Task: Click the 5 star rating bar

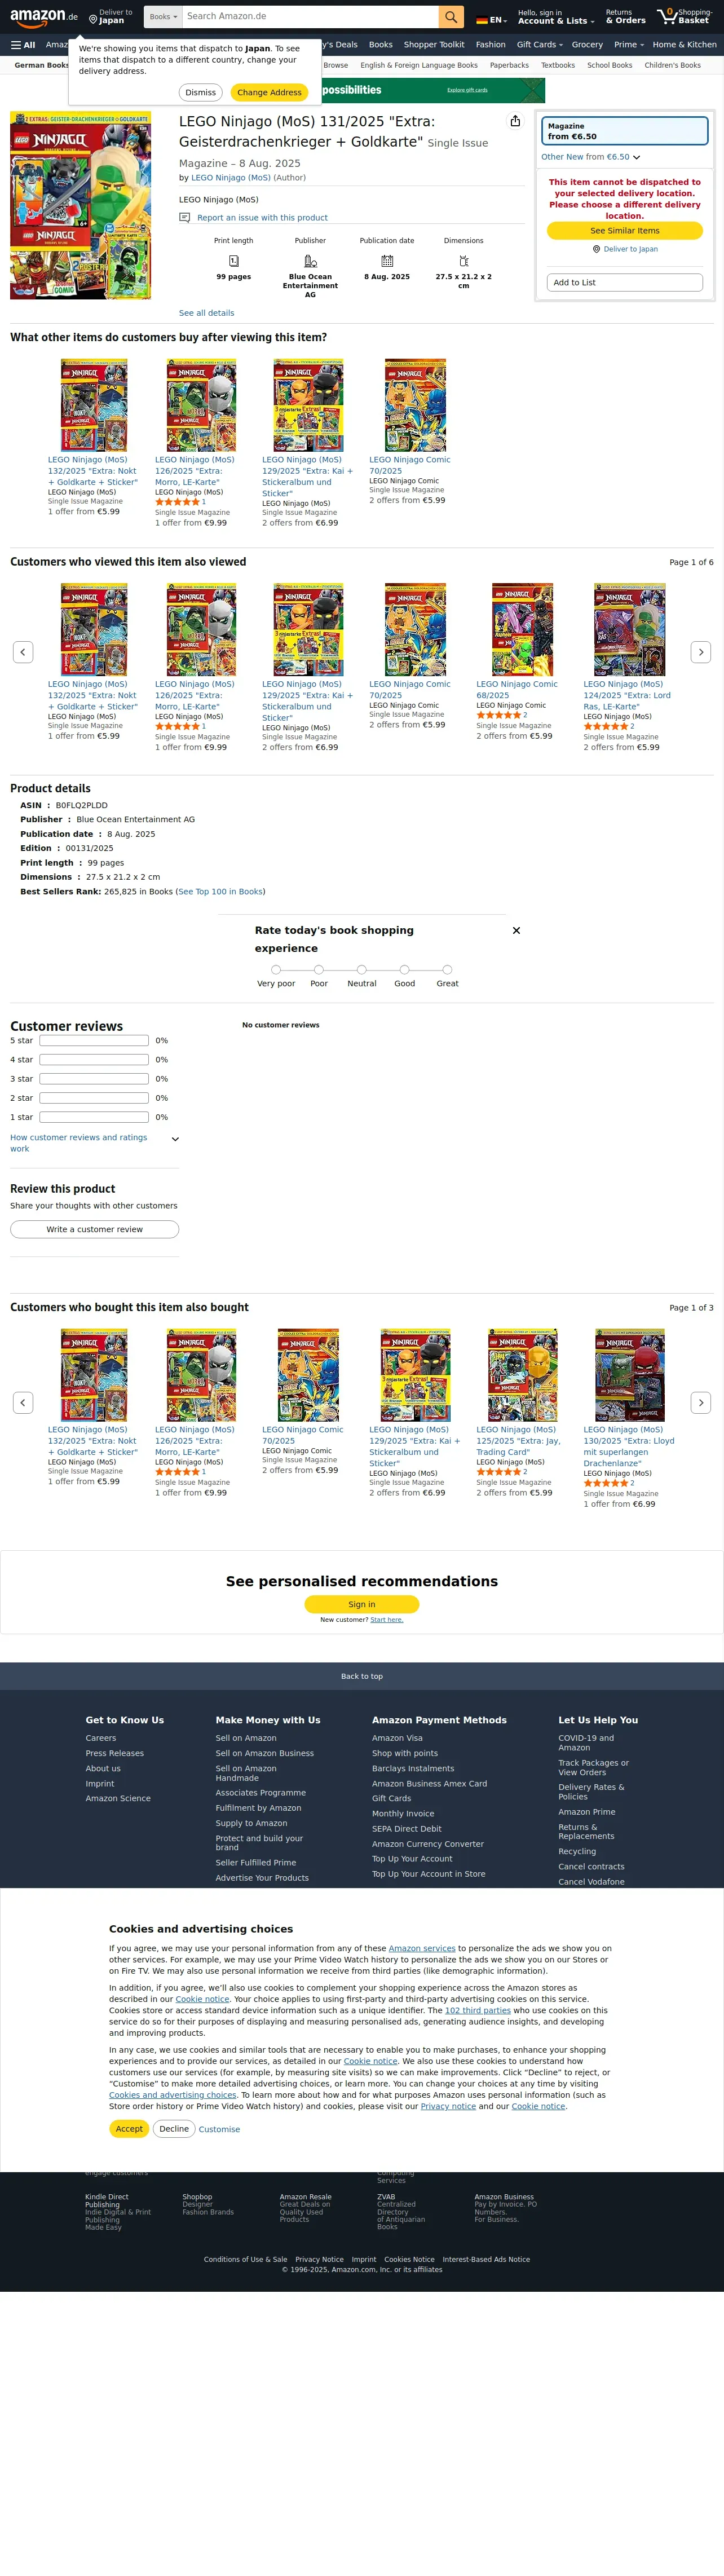Action: [x=94, y=1040]
